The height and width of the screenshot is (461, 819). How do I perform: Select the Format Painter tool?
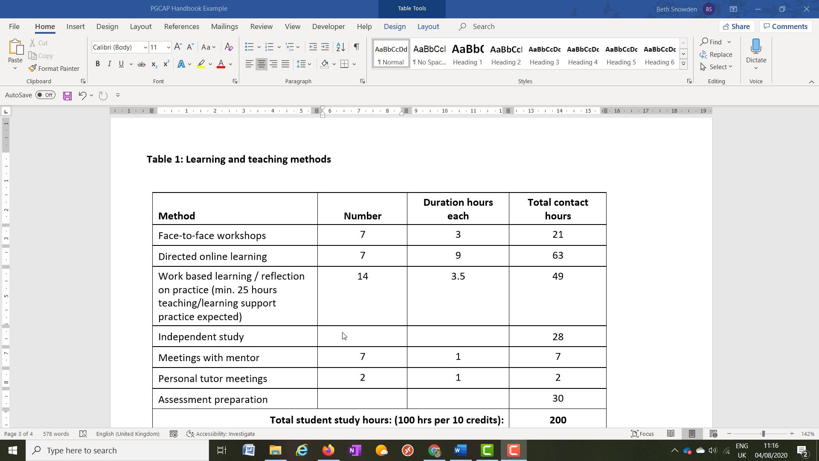[54, 68]
